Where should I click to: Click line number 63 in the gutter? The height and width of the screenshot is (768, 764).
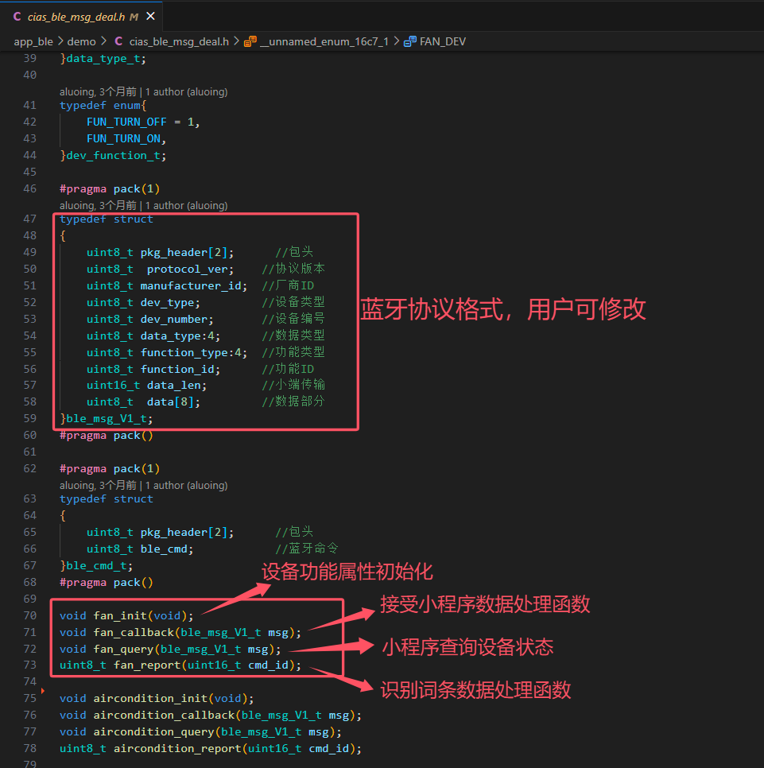pos(30,498)
